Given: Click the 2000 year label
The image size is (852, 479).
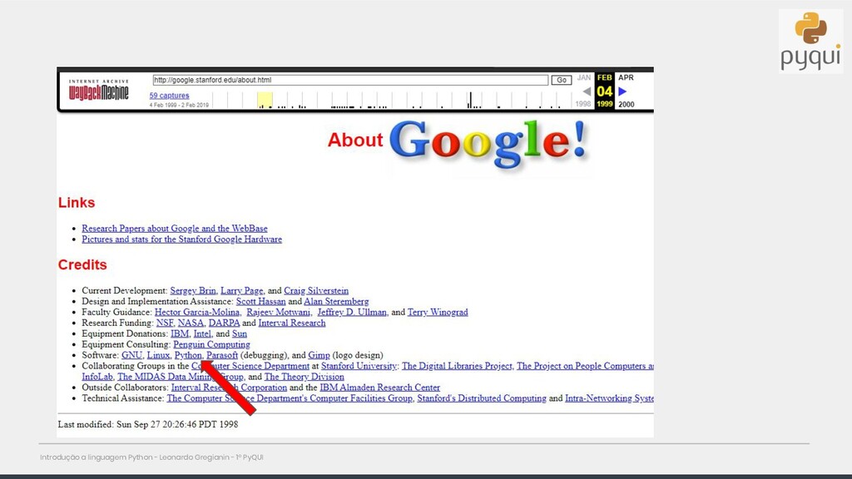Looking at the screenshot, I should pos(627,104).
